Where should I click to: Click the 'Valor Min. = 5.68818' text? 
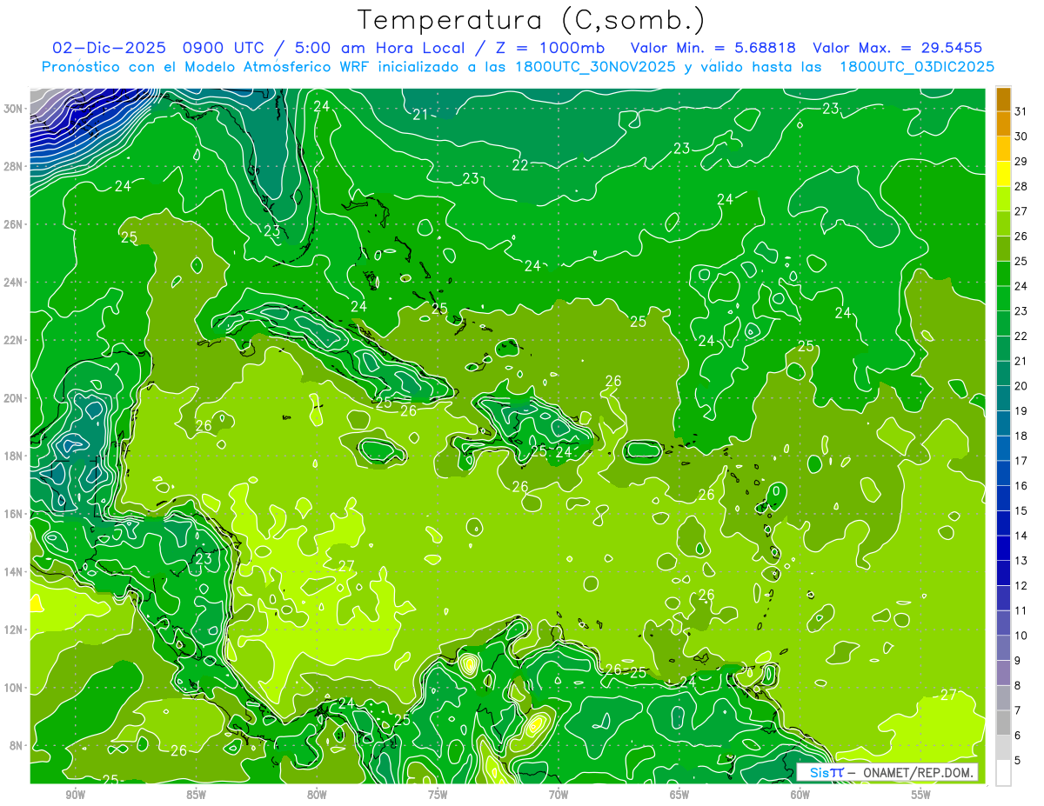click(x=713, y=48)
